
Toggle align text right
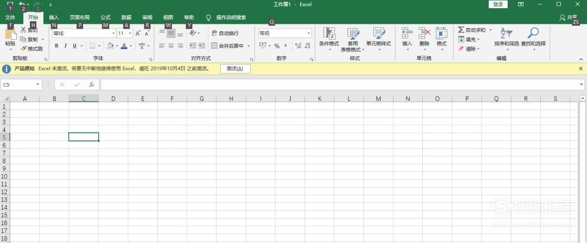pos(180,46)
